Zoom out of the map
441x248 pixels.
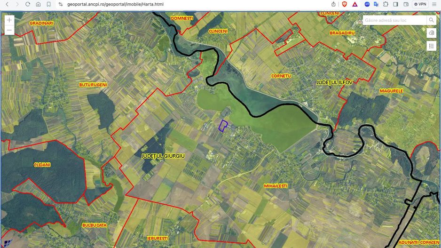click(x=9, y=31)
